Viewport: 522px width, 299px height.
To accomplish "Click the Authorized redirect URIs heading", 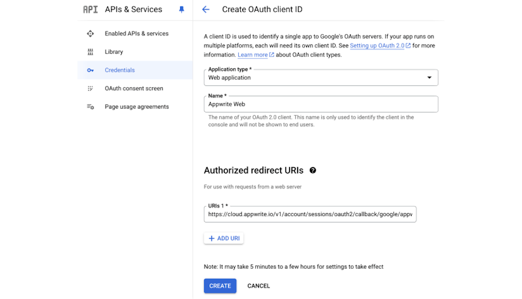I will 254,170.
